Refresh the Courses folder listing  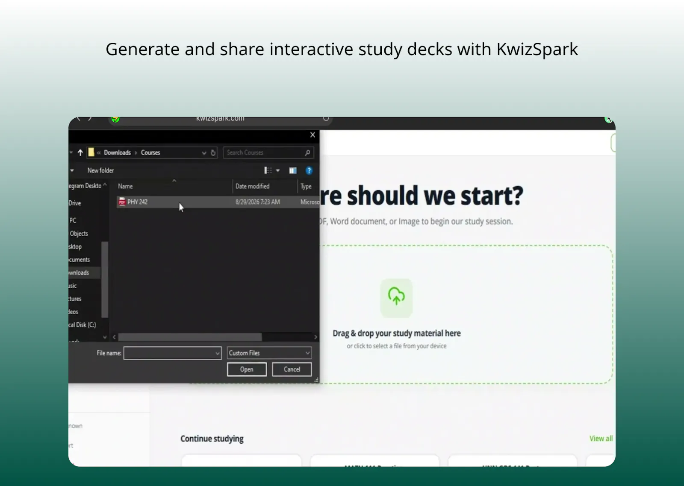tap(213, 152)
